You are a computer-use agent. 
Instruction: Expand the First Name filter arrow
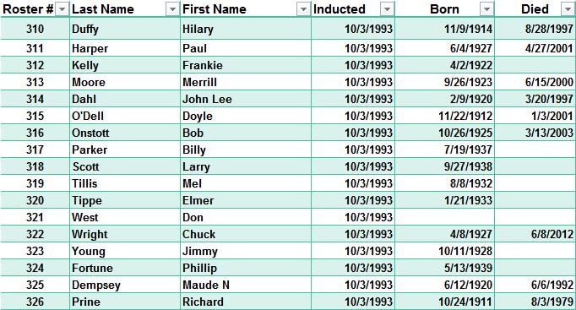pyautogui.click(x=303, y=9)
